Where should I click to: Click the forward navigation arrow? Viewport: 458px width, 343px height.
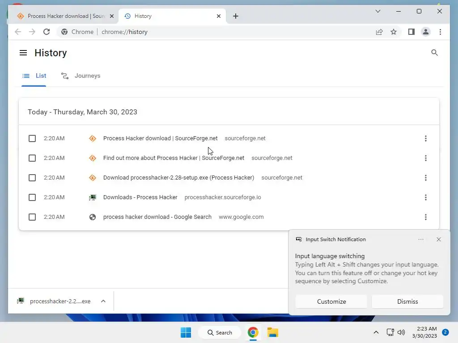[x=32, y=32]
